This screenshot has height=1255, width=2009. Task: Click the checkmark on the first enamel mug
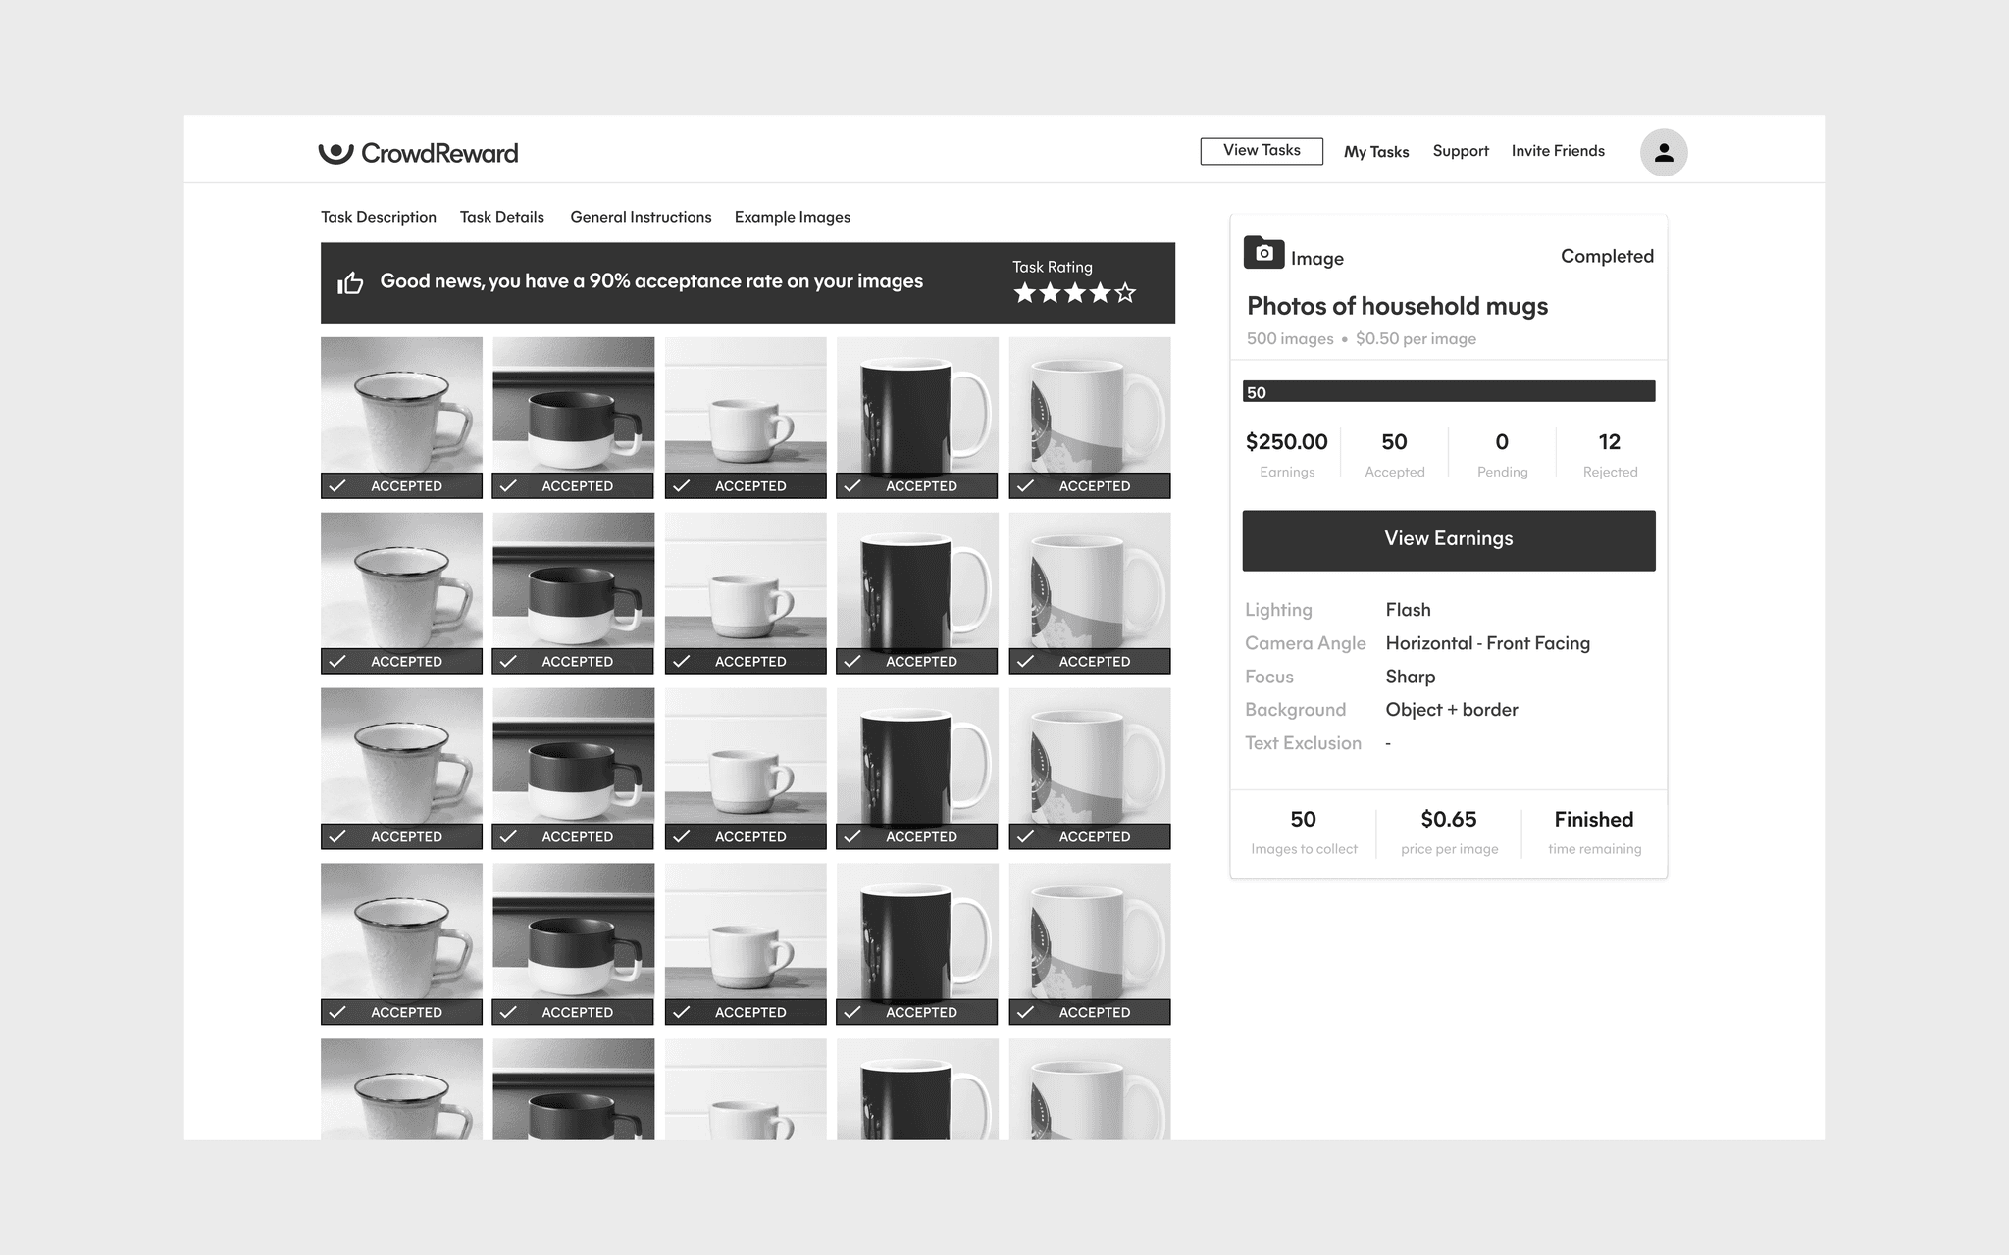tap(337, 486)
